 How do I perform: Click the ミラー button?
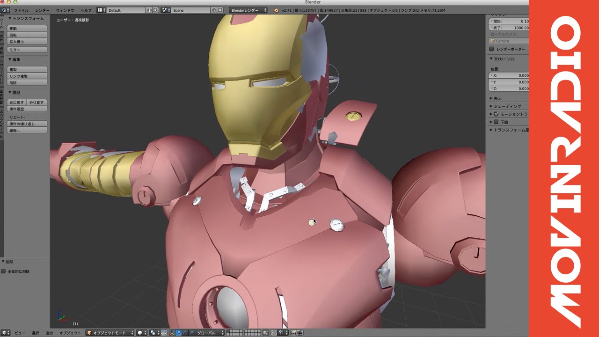point(27,50)
